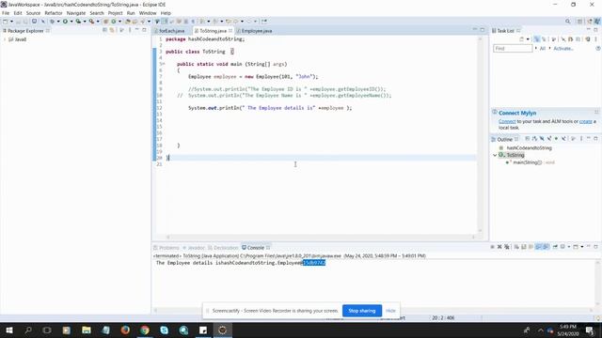Toggle Scroll Lock in Console toolbar

pos(524,247)
